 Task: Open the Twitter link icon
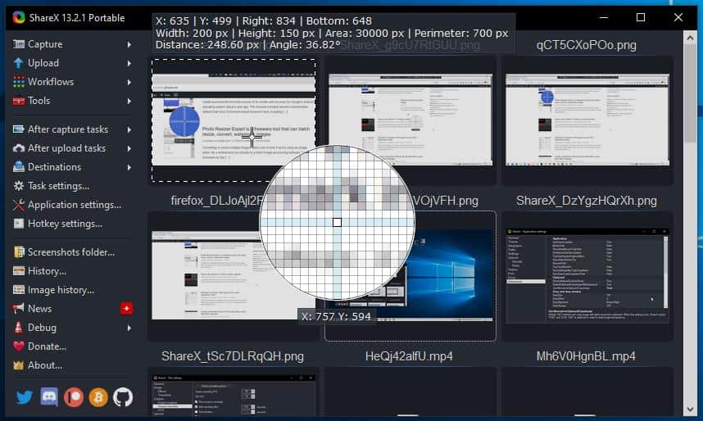pyautogui.click(x=24, y=397)
